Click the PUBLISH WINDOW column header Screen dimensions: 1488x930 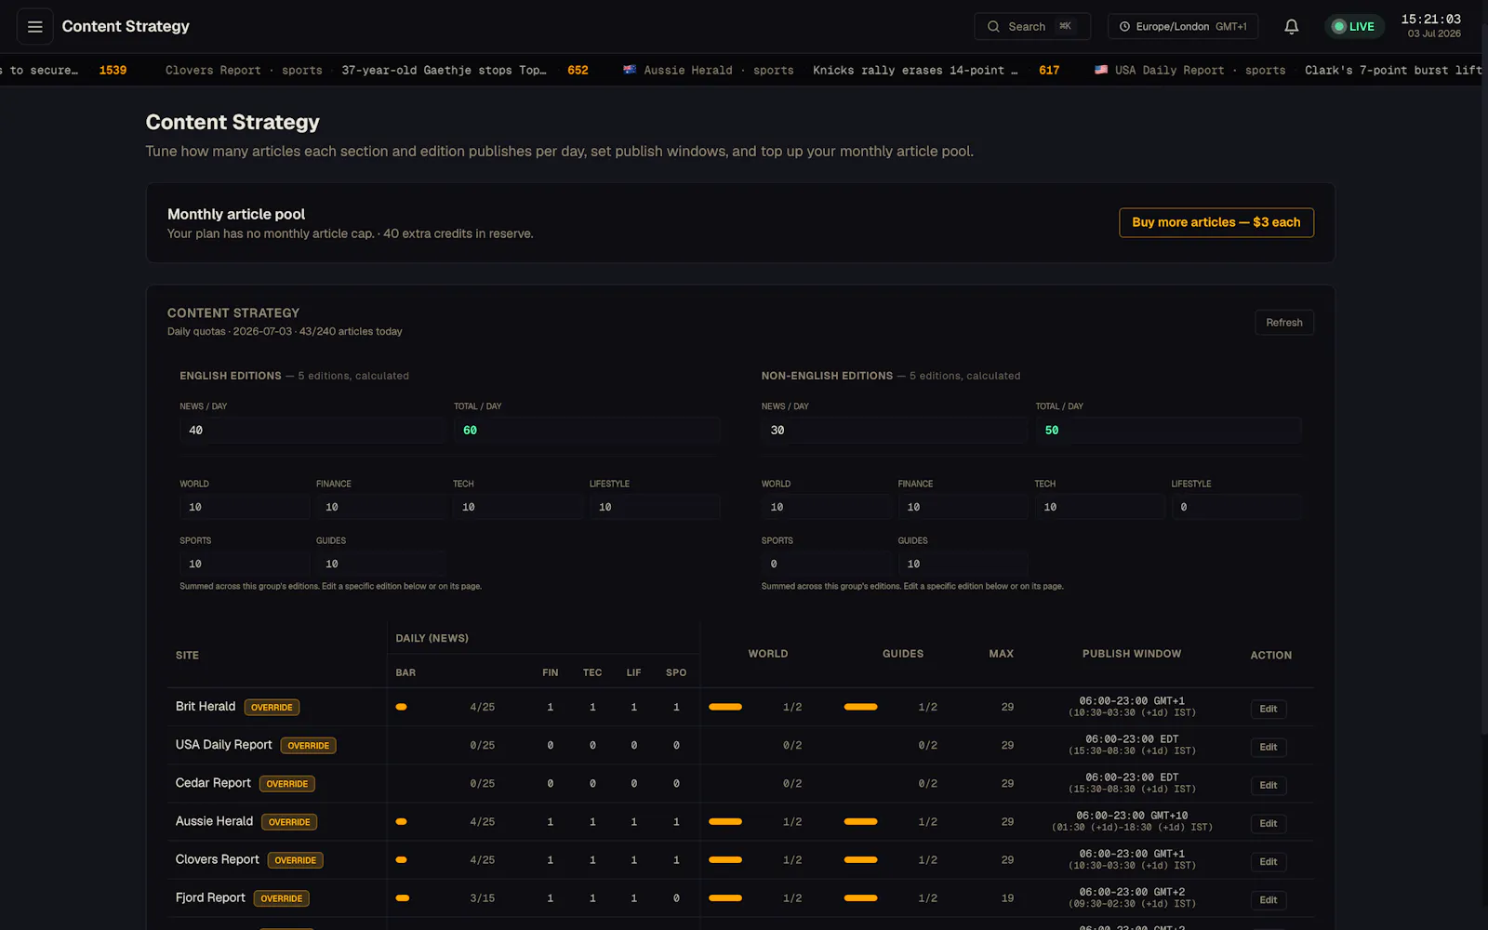[1132, 654]
